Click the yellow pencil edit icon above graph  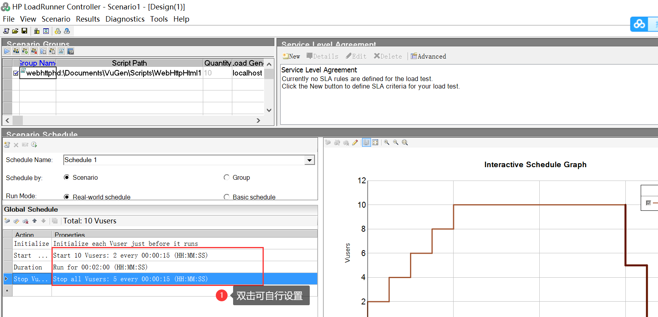coord(355,142)
